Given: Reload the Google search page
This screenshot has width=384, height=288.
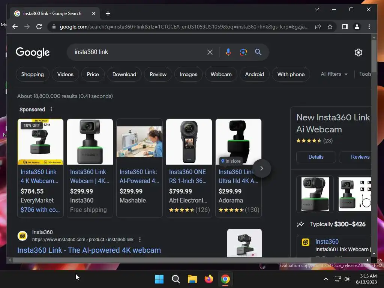Looking at the screenshot, I should point(39,27).
